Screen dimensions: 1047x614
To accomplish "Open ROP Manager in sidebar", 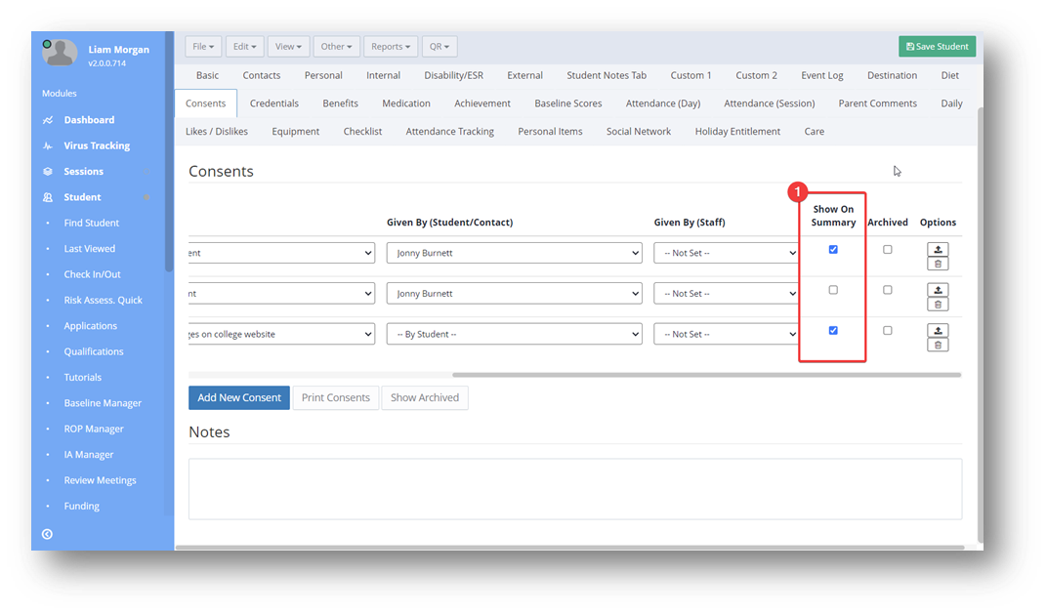I will [x=94, y=430].
